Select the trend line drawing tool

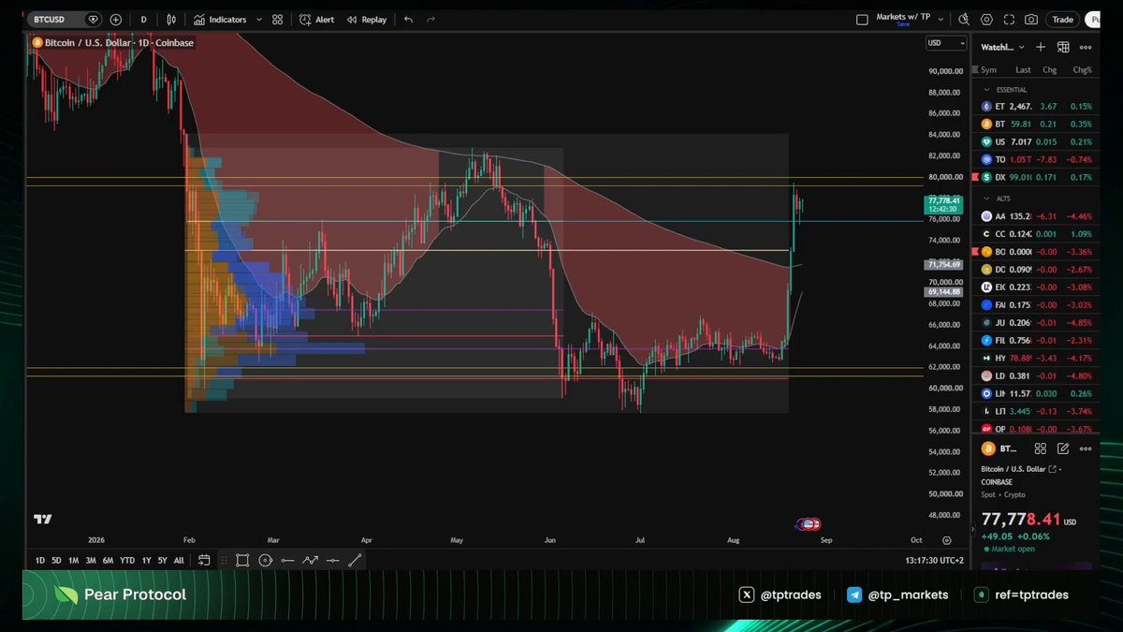(x=356, y=560)
